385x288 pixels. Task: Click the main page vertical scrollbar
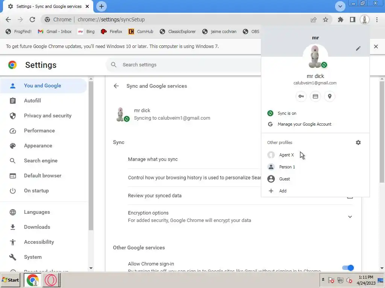coord(382,132)
